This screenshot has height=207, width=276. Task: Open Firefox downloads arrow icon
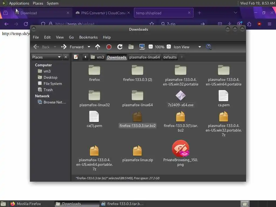point(229,24)
